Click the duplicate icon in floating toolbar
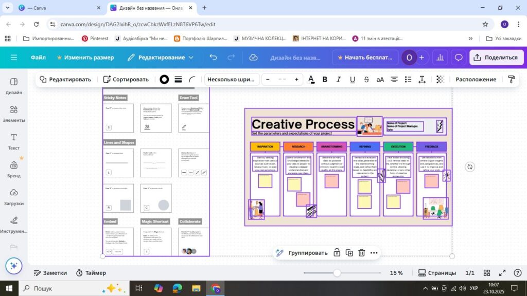The height and width of the screenshot is (296, 527). tap(349, 253)
